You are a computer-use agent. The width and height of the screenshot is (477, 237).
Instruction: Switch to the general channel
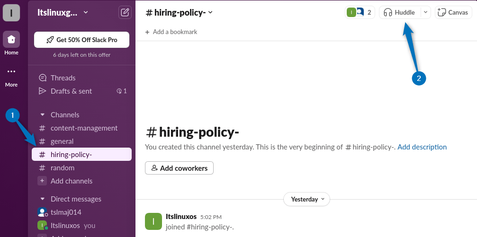[62, 141]
